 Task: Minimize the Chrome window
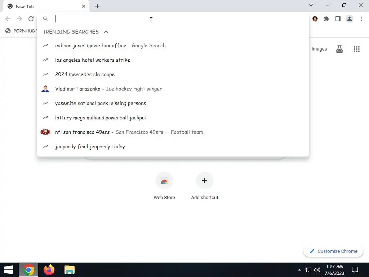328,5
